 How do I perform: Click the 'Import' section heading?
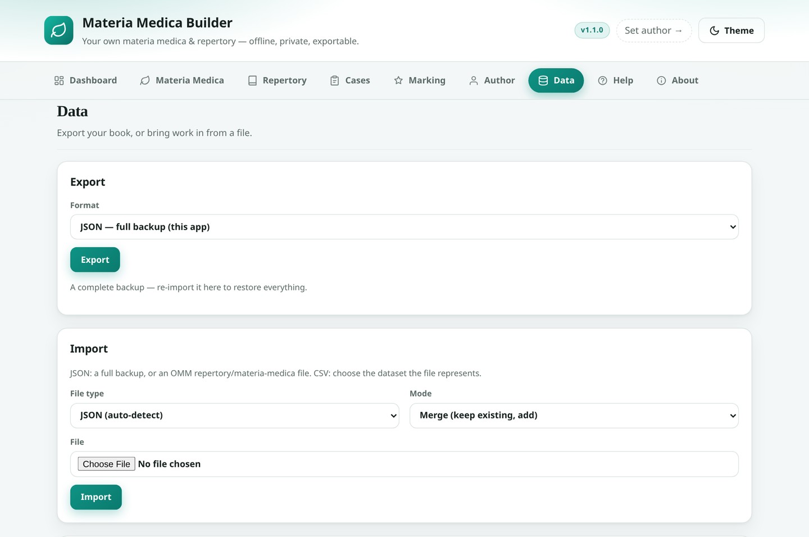(x=89, y=349)
